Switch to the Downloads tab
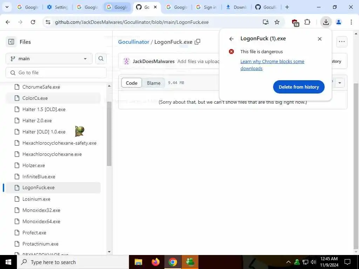 [x=236, y=7]
